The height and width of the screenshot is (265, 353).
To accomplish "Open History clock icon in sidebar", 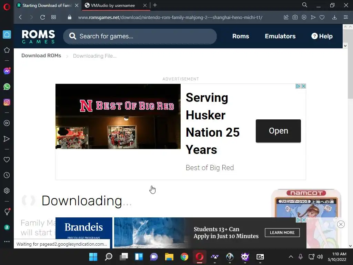I will (7, 175).
